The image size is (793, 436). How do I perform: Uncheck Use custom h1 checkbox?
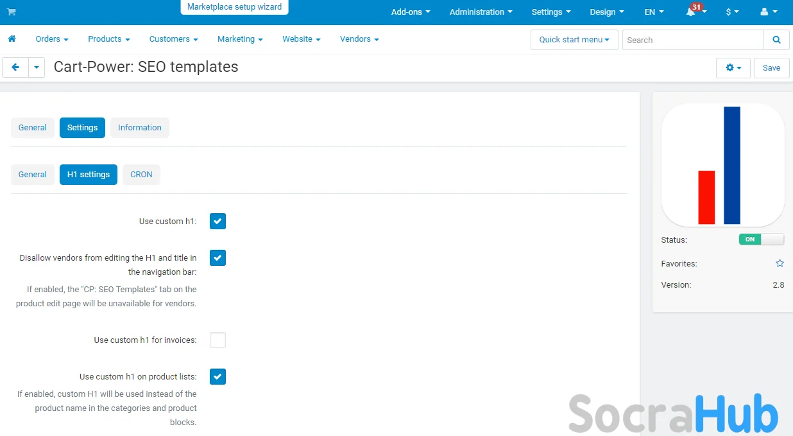[218, 222]
